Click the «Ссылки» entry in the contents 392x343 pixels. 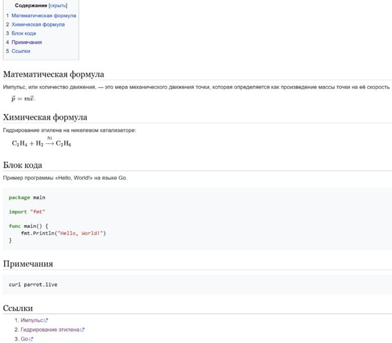tap(21, 51)
